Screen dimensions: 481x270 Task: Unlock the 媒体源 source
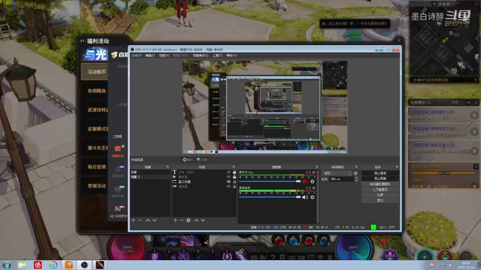[x=234, y=177]
